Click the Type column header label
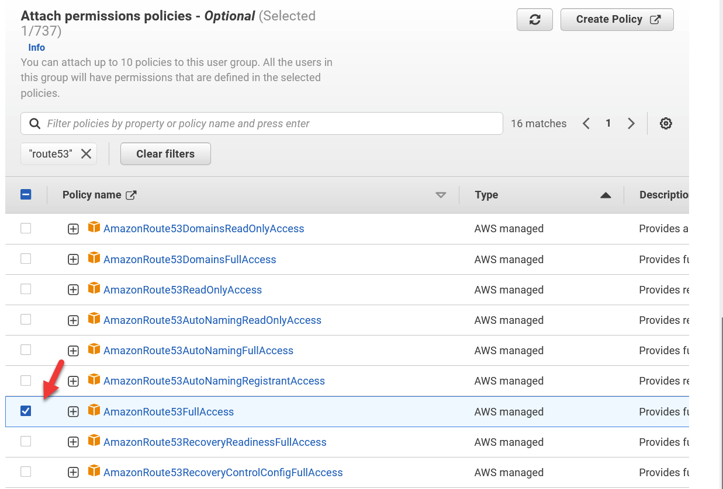Screen dimensions: 723x489 [486, 195]
